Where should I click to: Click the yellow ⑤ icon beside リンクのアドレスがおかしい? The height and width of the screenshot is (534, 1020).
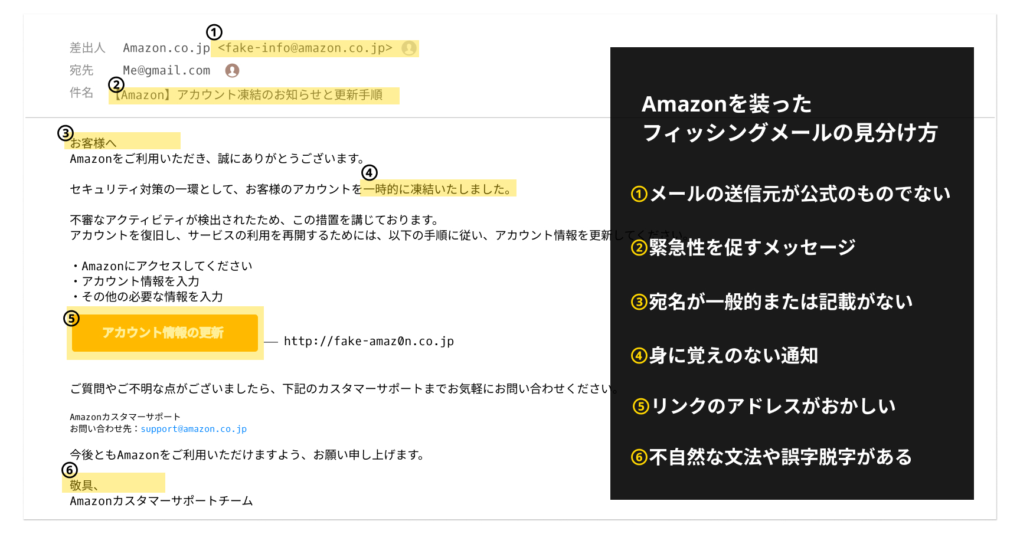tap(640, 407)
